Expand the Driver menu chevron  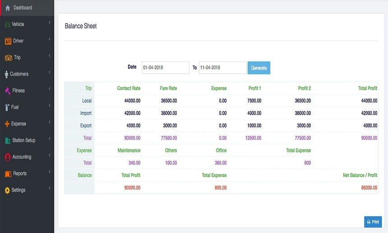pyautogui.click(x=49, y=39)
